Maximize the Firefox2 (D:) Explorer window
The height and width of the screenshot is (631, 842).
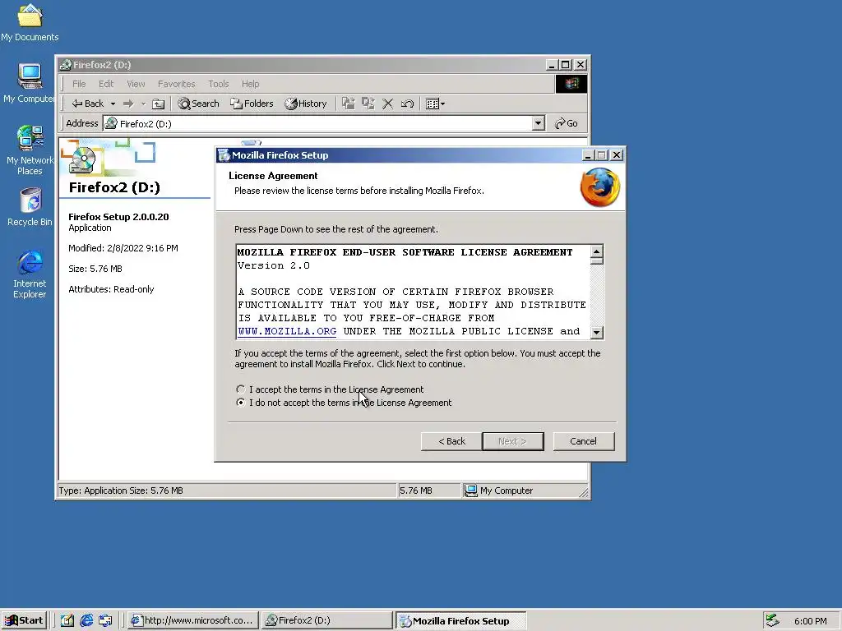[x=566, y=65]
